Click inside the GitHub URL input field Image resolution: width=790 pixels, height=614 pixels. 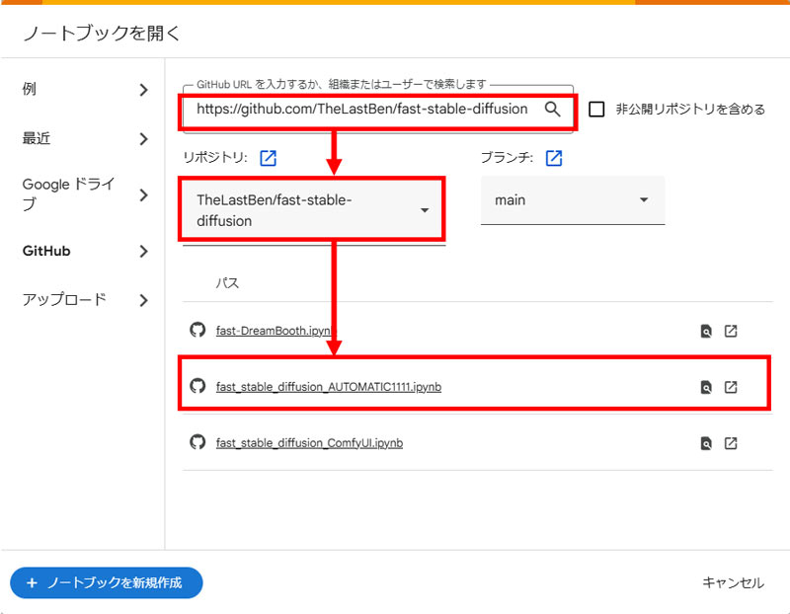click(365, 110)
